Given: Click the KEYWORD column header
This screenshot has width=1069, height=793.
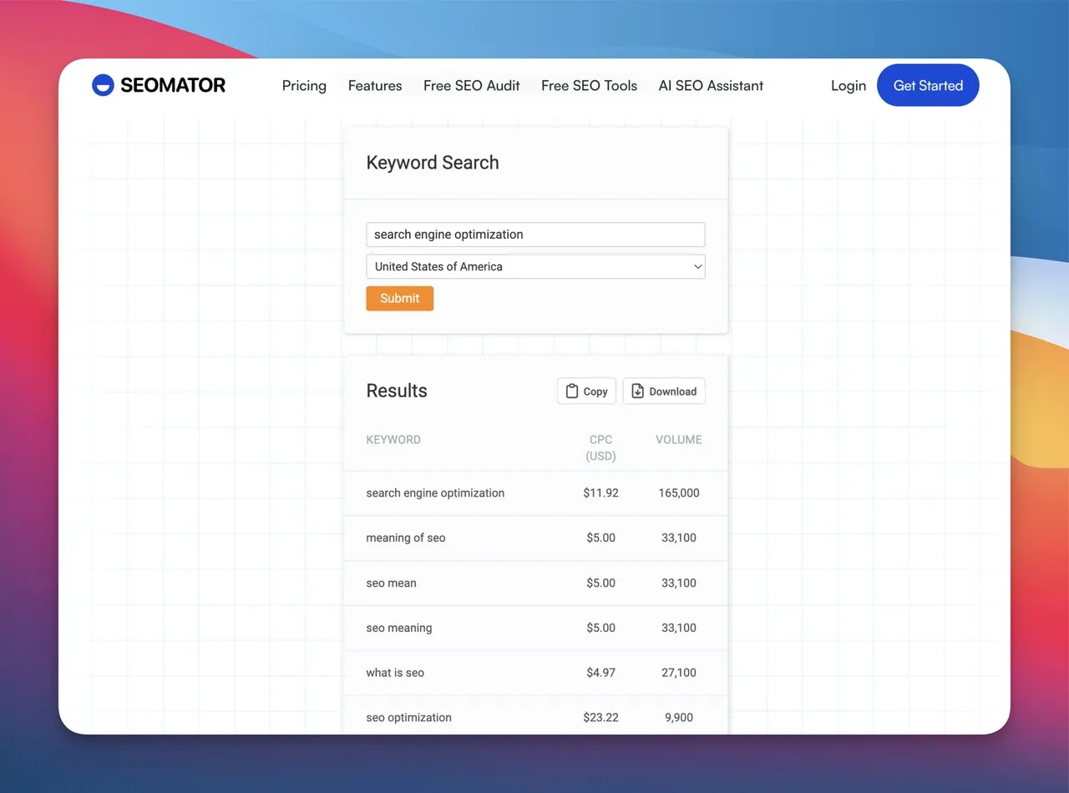Looking at the screenshot, I should tap(393, 440).
